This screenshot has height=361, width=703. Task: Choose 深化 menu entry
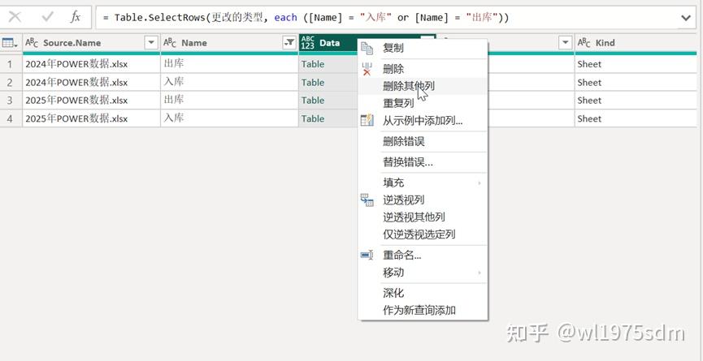click(x=423, y=293)
